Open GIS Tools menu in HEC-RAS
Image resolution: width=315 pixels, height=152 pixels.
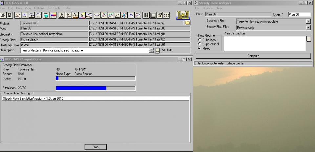(x=53, y=8)
